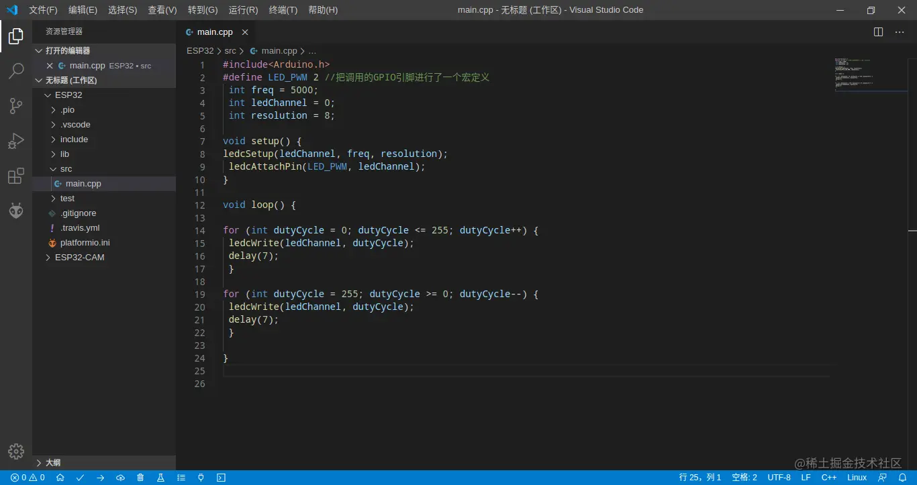Click the VS Code logo icon
The image size is (917, 485).
point(11,10)
